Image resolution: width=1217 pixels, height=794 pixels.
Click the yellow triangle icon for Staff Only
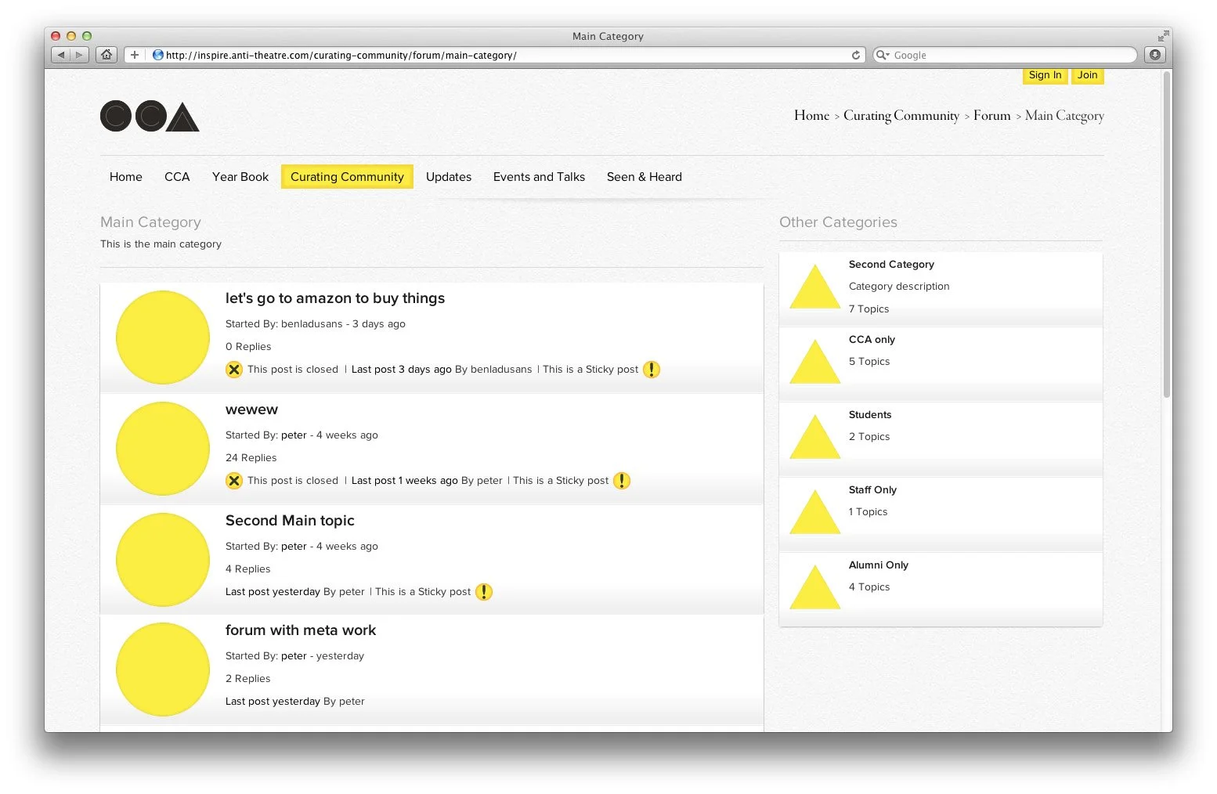[x=815, y=512]
